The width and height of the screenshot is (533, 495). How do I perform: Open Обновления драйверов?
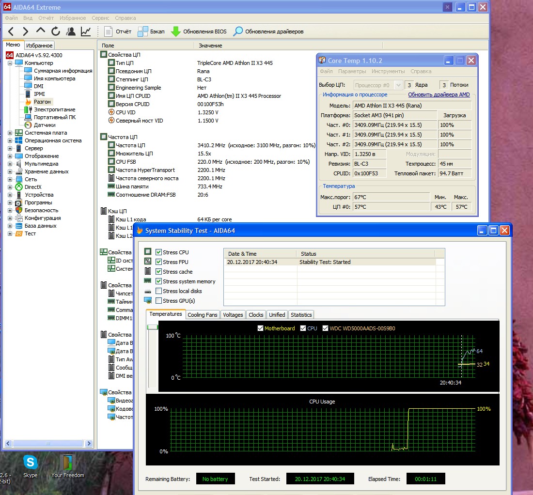click(x=268, y=31)
